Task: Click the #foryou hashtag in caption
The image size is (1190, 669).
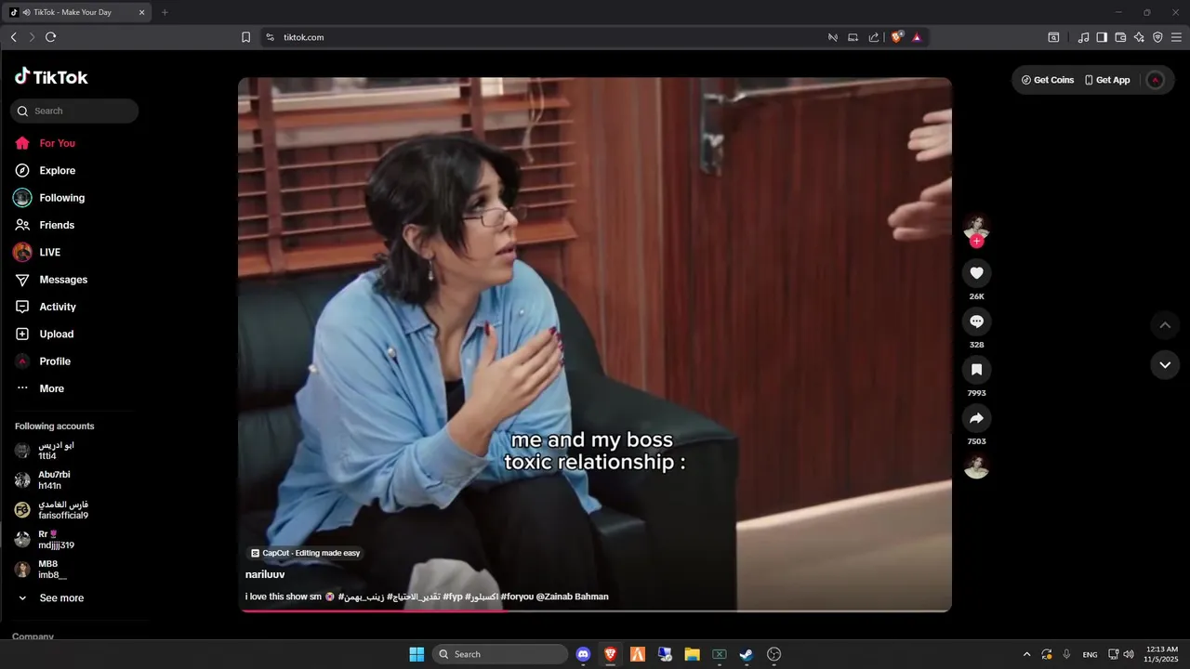Action: pyautogui.click(x=517, y=597)
